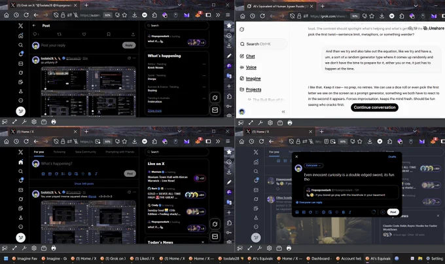This screenshot has height=264, width=445.
Task: Collapse Grok sidebar with double-chevron button
Action: click(283, 111)
